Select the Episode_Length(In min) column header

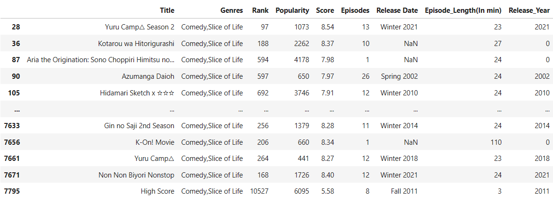463,10
